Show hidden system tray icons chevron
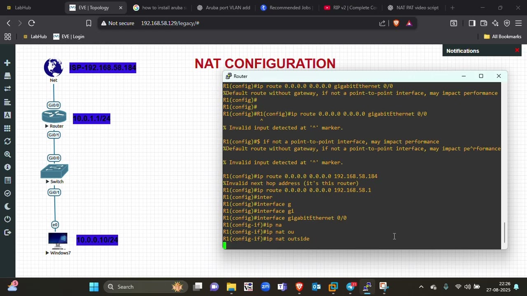The width and height of the screenshot is (527, 296). click(x=421, y=287)
